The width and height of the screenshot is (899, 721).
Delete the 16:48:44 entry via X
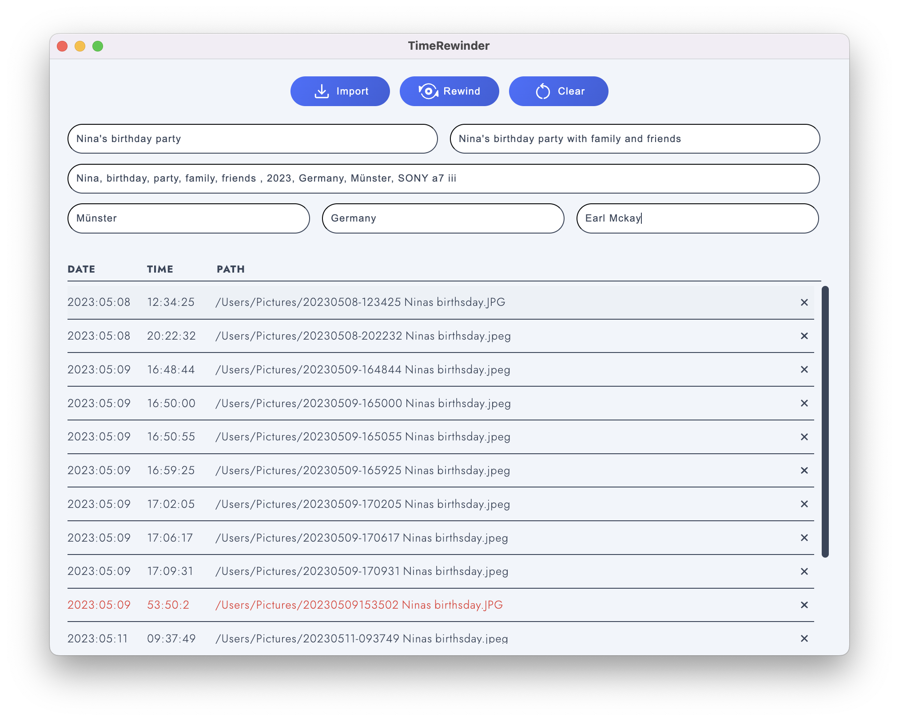coord(804,369)
